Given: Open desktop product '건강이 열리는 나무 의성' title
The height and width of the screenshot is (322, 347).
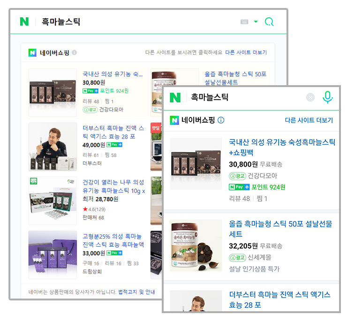Looking at the screenshot, I should point(114,186).
